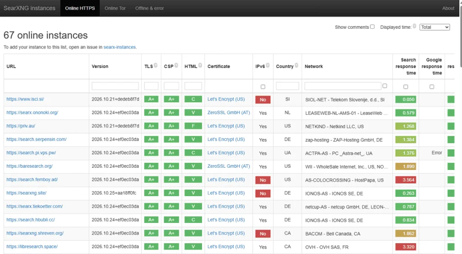The image size is (462, 254).
Task: Focus the Version filter input
Action: 115,86
